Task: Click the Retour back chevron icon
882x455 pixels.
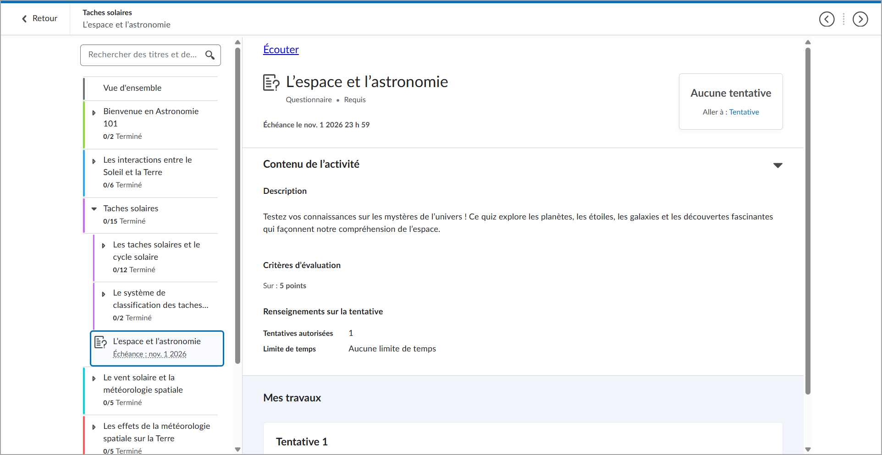Action: (24, 19)
